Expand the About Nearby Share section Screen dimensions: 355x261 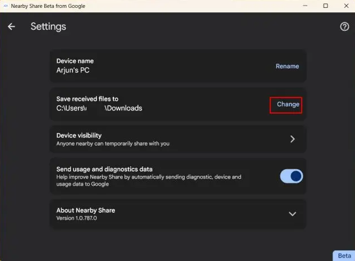292,214
